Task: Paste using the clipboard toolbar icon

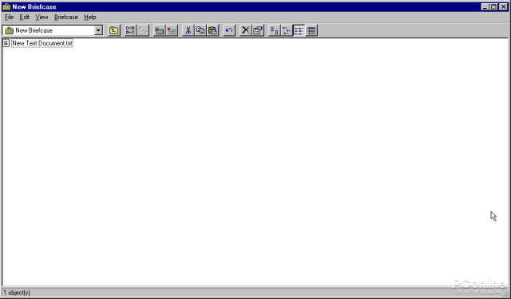Action: tap(212, 30)
